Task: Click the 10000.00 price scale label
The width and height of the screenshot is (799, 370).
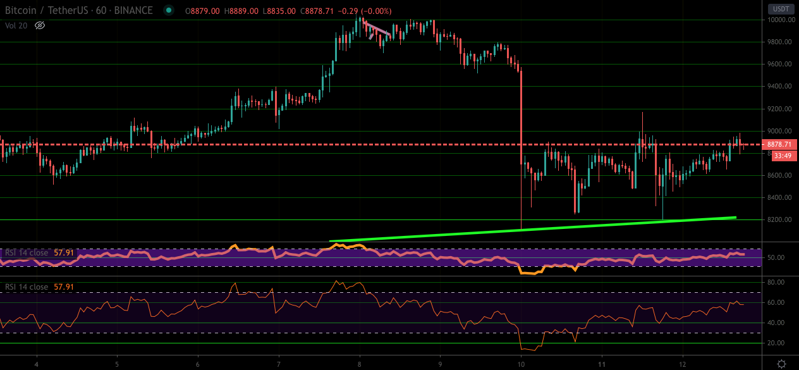Action: point(781,20)
